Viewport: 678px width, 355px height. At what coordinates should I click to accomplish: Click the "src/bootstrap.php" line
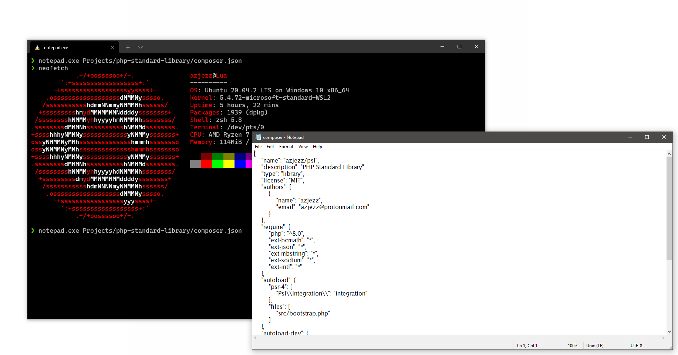(x=303, y=313)
